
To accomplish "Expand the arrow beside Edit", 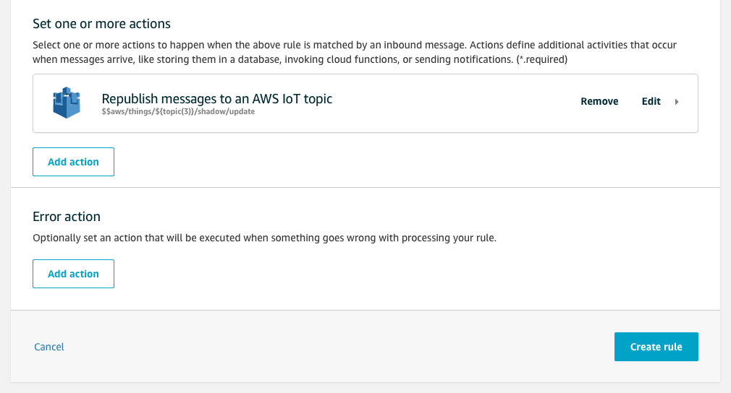I will pyautogui.click(x=677, y=102).
